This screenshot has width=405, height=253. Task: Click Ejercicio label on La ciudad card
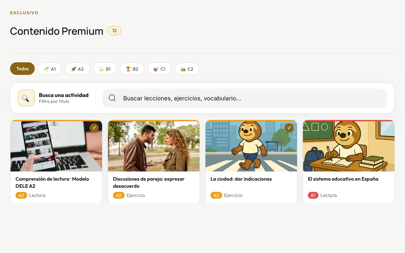233,195
